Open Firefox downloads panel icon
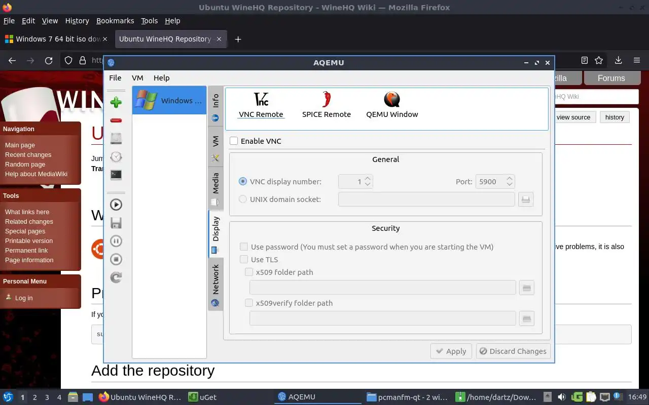The image size is (649, 405). (618, 60)
